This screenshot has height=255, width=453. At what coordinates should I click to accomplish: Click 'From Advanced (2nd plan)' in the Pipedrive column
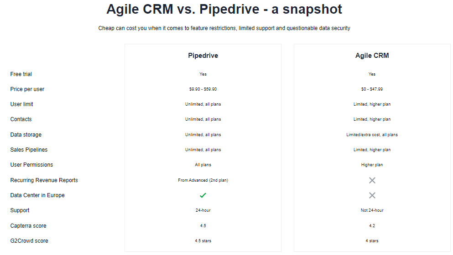click(x=203, y=180)
